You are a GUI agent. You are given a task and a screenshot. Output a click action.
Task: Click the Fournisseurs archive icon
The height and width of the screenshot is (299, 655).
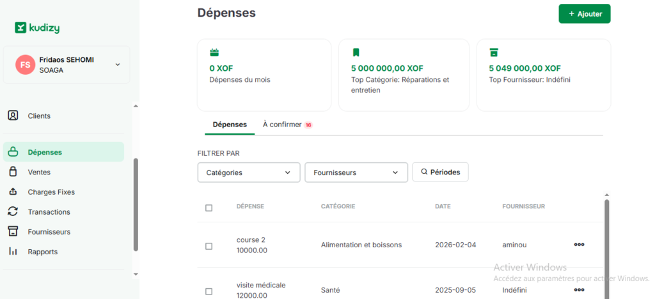coord(13,231)
